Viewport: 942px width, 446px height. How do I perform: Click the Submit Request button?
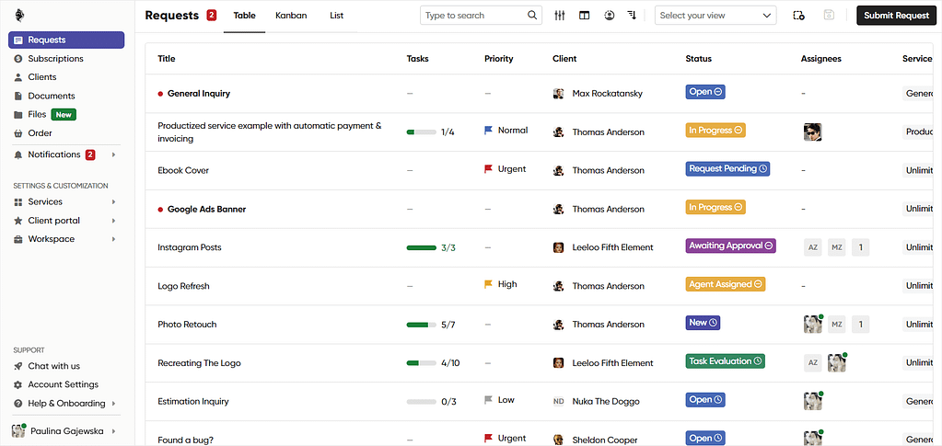pos(896,16)
